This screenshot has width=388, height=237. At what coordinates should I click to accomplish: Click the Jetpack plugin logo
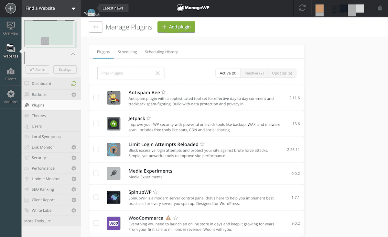click(113, 124)
